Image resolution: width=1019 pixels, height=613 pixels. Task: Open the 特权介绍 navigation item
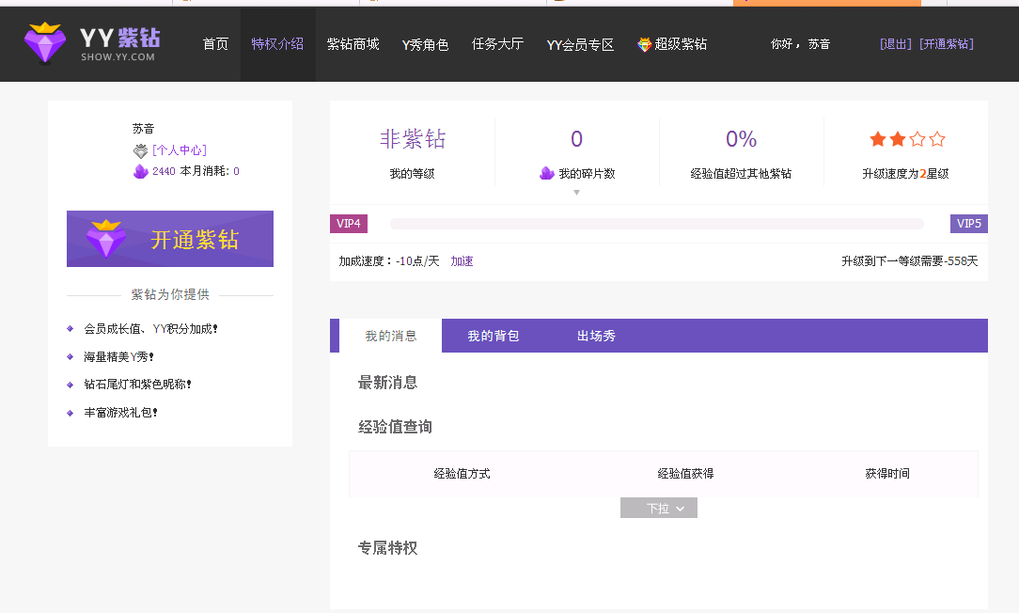coord(277,44)
